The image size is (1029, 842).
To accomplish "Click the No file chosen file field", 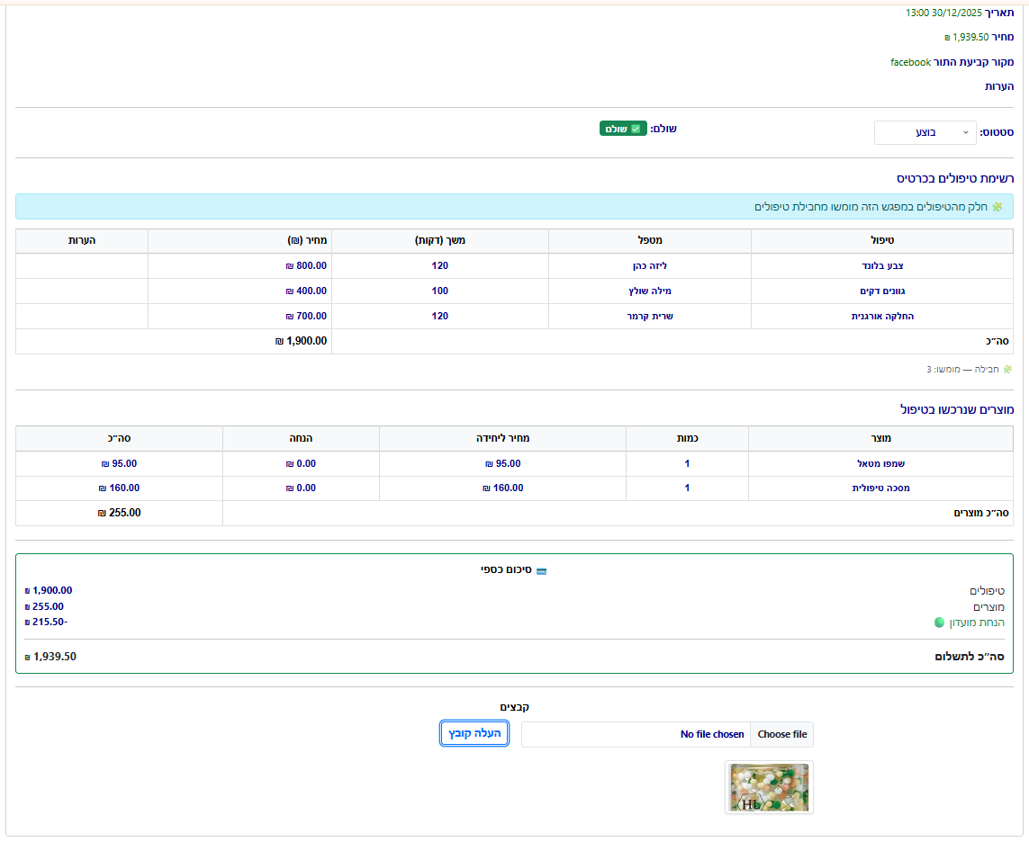I will 712,734.
